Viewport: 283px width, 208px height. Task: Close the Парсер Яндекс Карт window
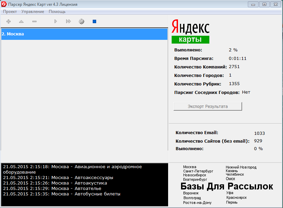pyautogui.click(x=275, y=4)
